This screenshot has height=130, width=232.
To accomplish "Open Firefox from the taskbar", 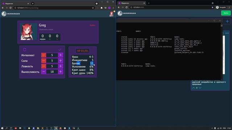I will click(x=61, y=128).
